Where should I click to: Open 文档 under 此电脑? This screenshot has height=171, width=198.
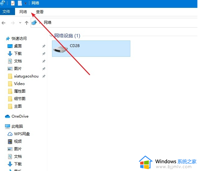click(x=18, y=157)
